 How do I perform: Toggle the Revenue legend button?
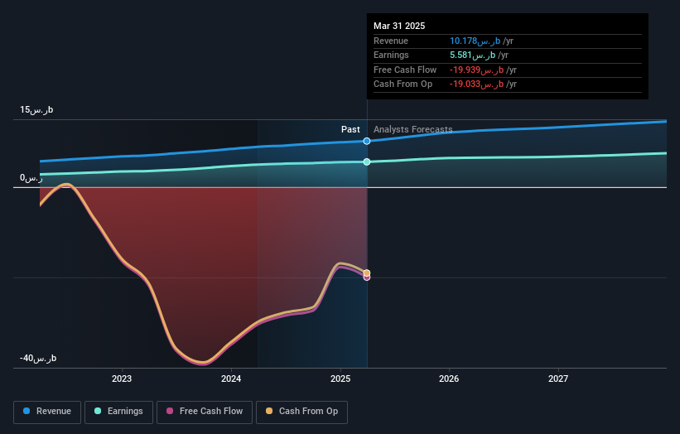pyautogui.click(x=47, y=412)
